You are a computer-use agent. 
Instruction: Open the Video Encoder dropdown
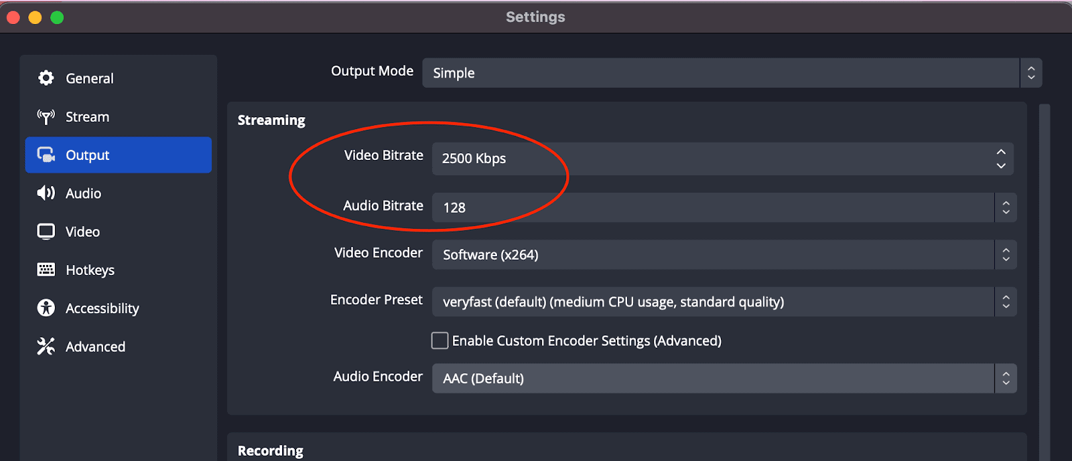click(724, 255)
